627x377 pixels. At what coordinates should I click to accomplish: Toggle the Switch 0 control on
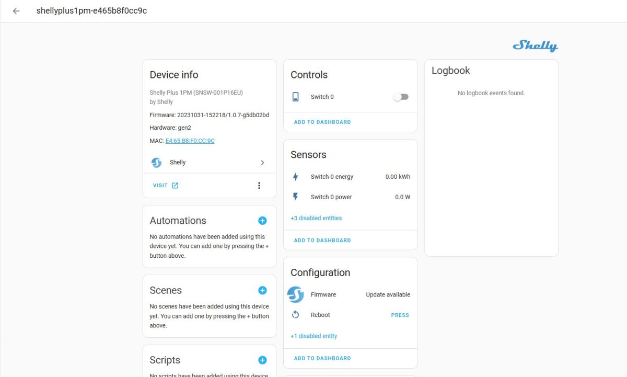[x=401, y=97]
